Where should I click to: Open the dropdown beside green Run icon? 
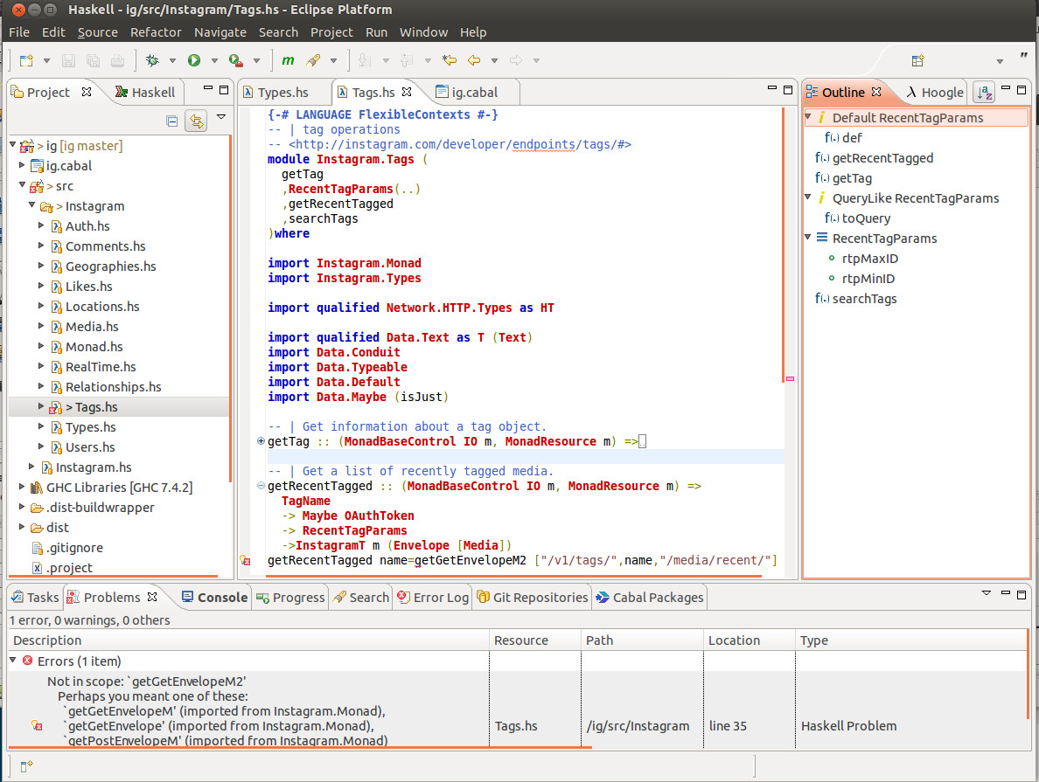click(214, 61)
